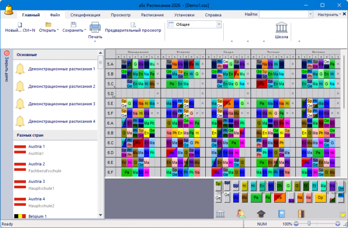Open Предварительный просмотр print preview
The height and width of the screenshot is (228, 348).
[133, 25]
